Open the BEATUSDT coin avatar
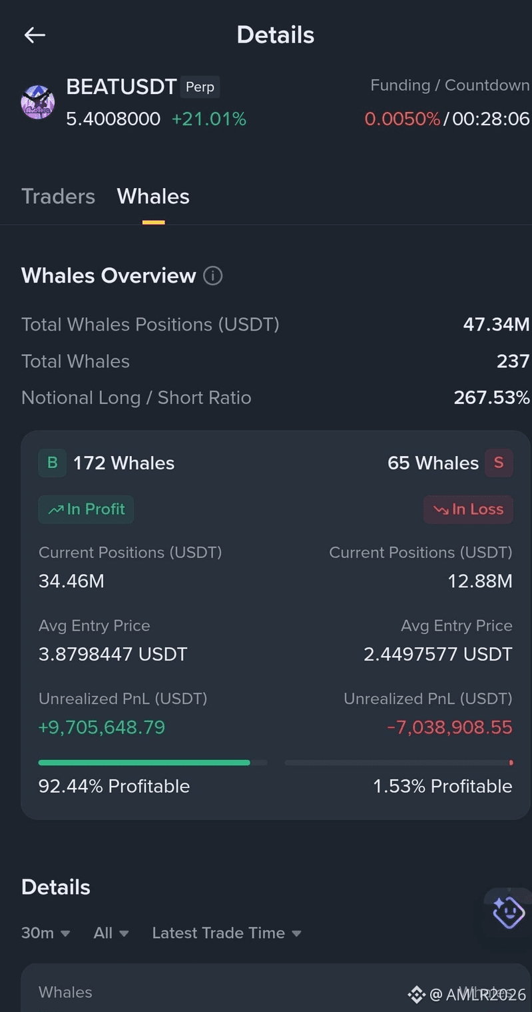The image size is (532, 1012). 38,103
